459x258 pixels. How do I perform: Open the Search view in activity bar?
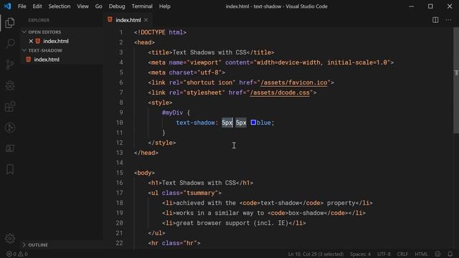(10, 43)
